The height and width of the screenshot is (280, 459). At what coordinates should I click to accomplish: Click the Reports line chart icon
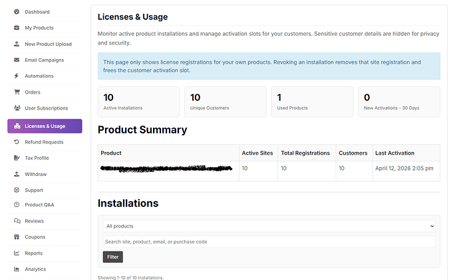(x=17, y=253)
